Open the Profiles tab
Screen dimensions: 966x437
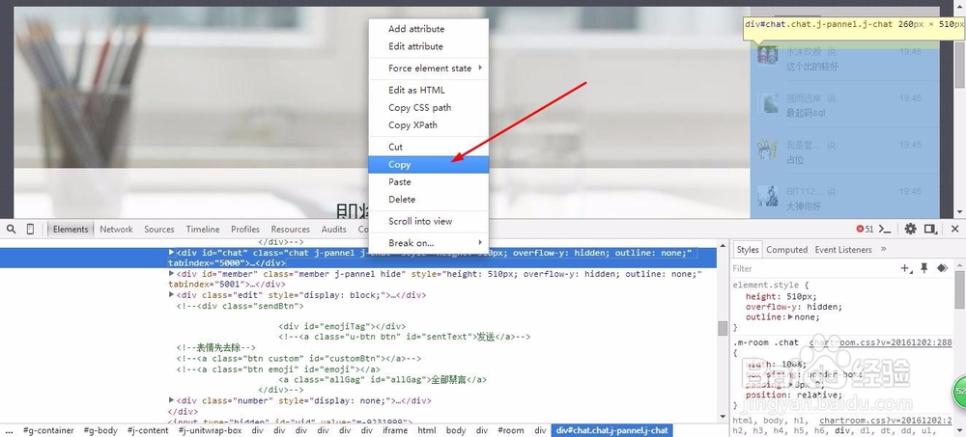(x=245, y=229)
